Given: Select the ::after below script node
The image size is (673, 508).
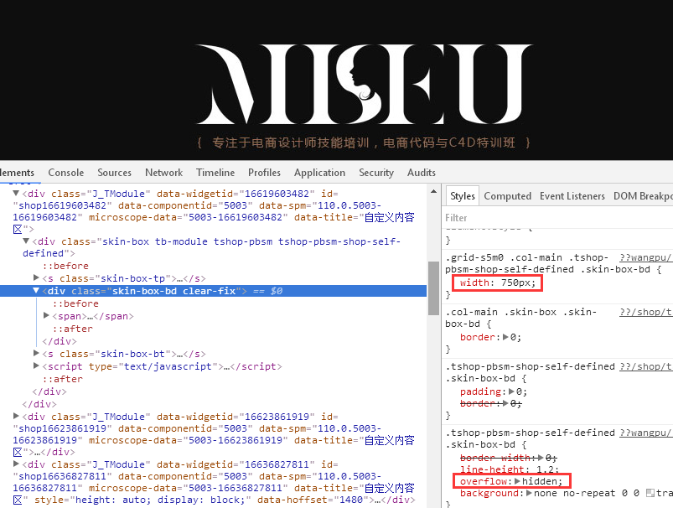Looking at the screenshot, I should (62, 379).
